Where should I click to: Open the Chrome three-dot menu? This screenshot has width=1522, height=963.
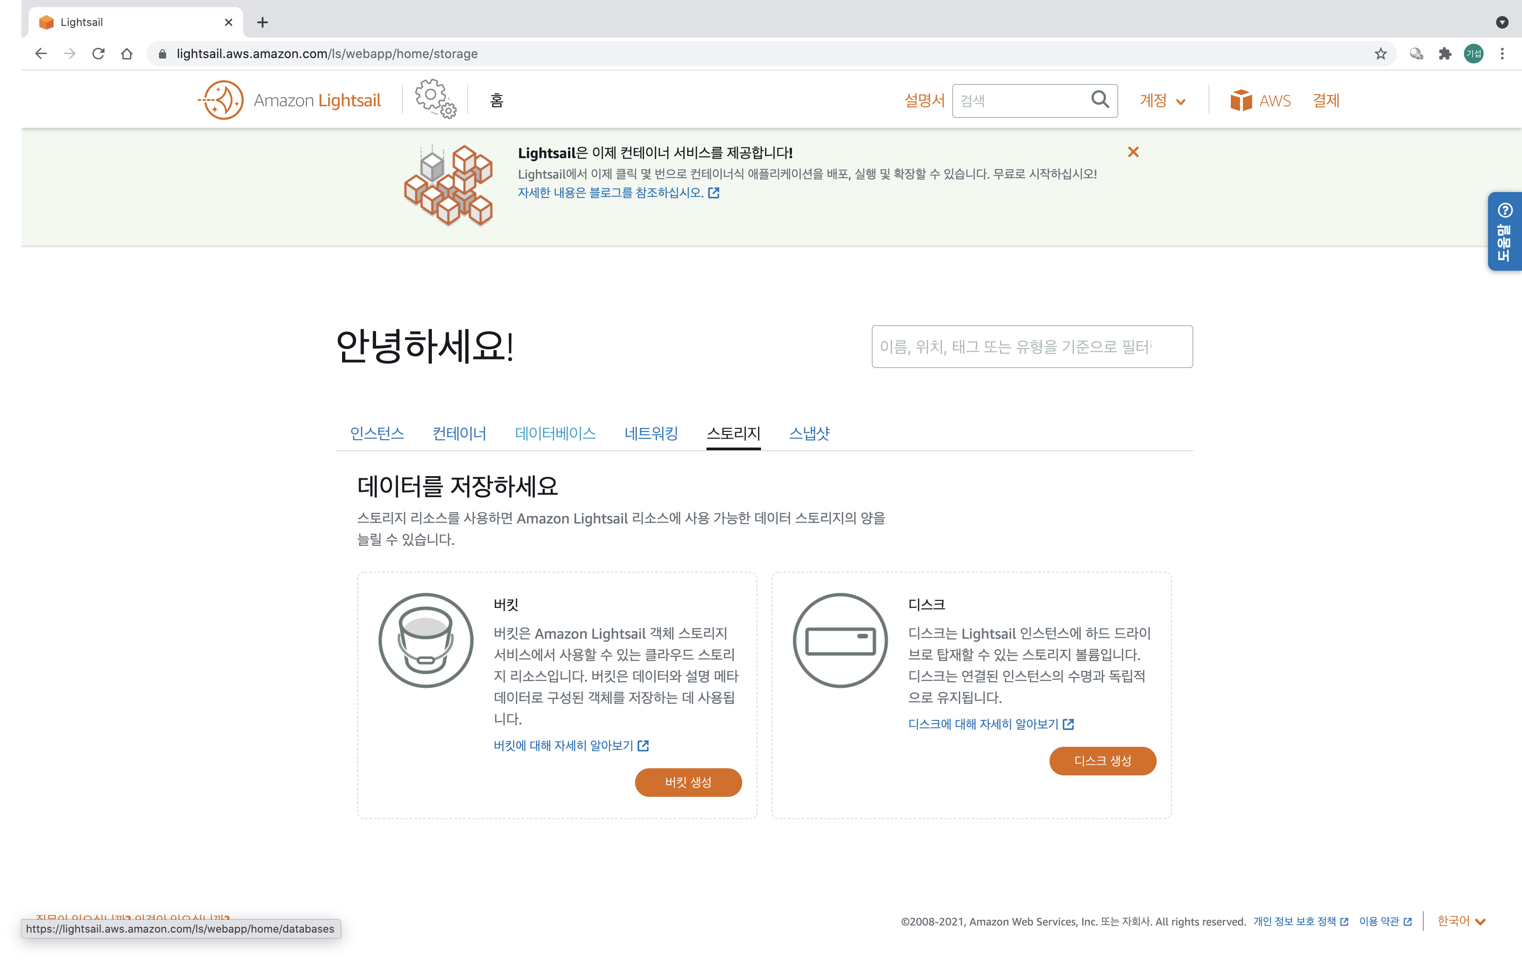tap(1502, 54)
